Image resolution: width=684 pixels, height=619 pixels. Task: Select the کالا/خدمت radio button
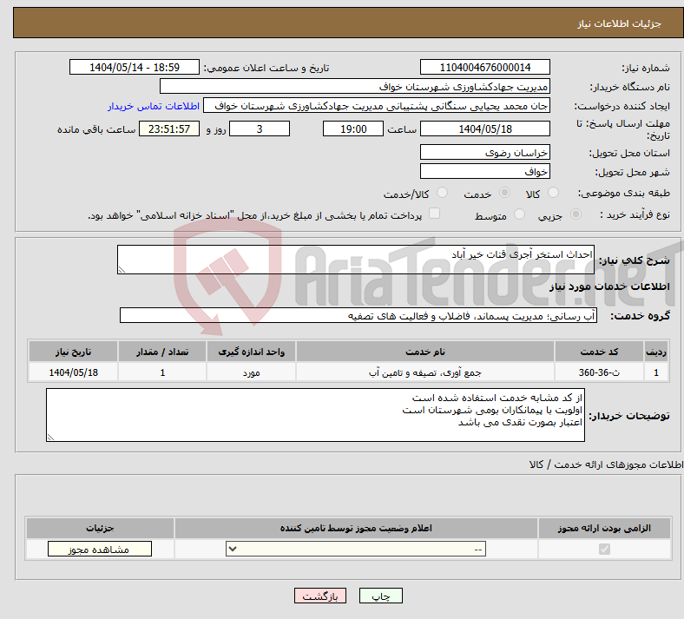pos(443,193)
